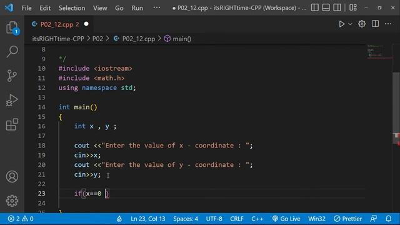Open the Selection menu

tap(72, 8)
